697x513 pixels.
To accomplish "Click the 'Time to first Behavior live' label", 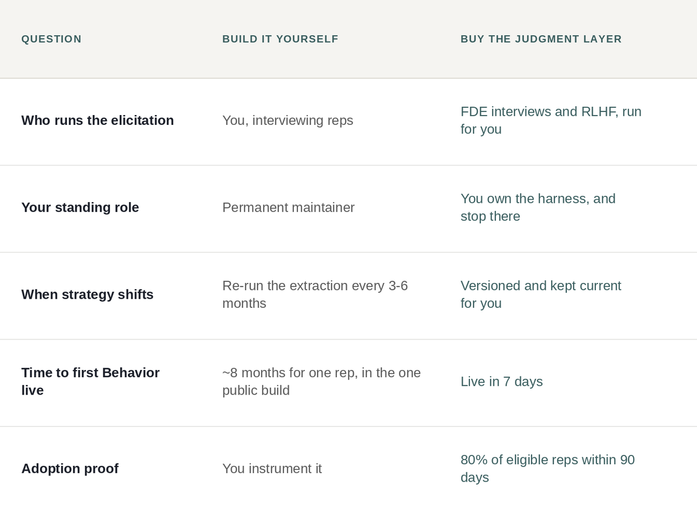I will 90,382.
